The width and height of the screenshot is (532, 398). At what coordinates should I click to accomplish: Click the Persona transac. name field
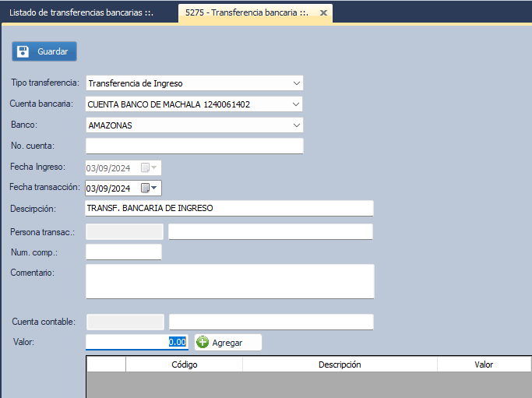point(270,231)
